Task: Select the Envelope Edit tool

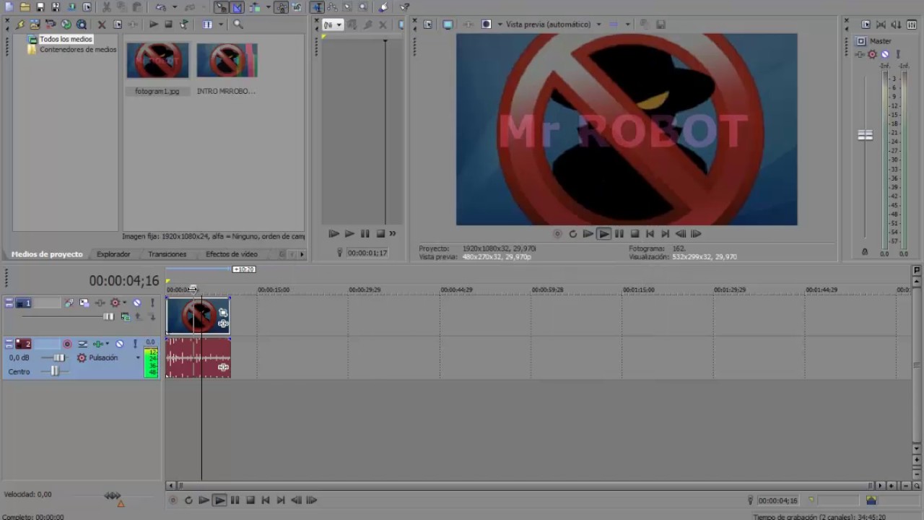Action: (x=333, y=7)
